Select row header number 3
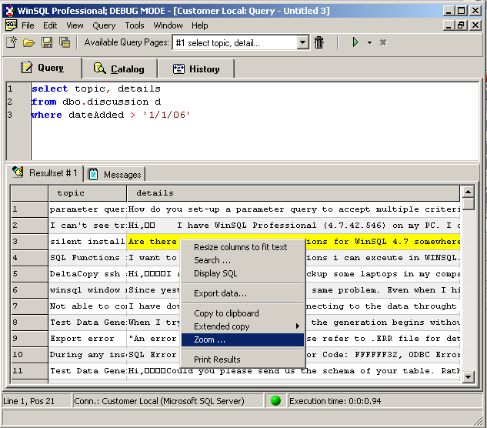 tap(29, 242)
